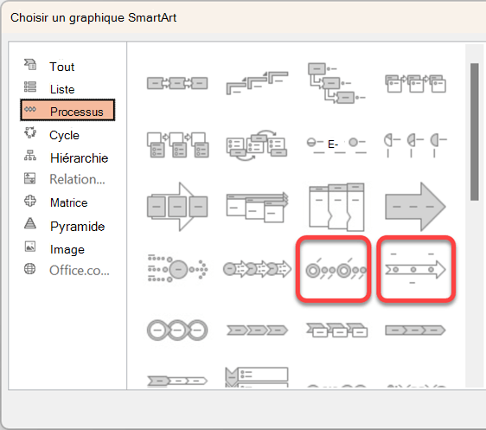The image size is (486, 430).
Task: Click the layout gallery vertical scrollbar
Action: point(474,132)
